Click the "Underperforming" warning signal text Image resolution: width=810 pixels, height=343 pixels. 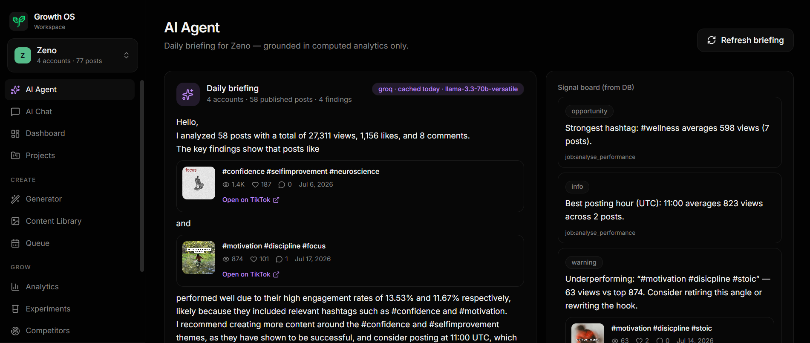coord(668,292)
